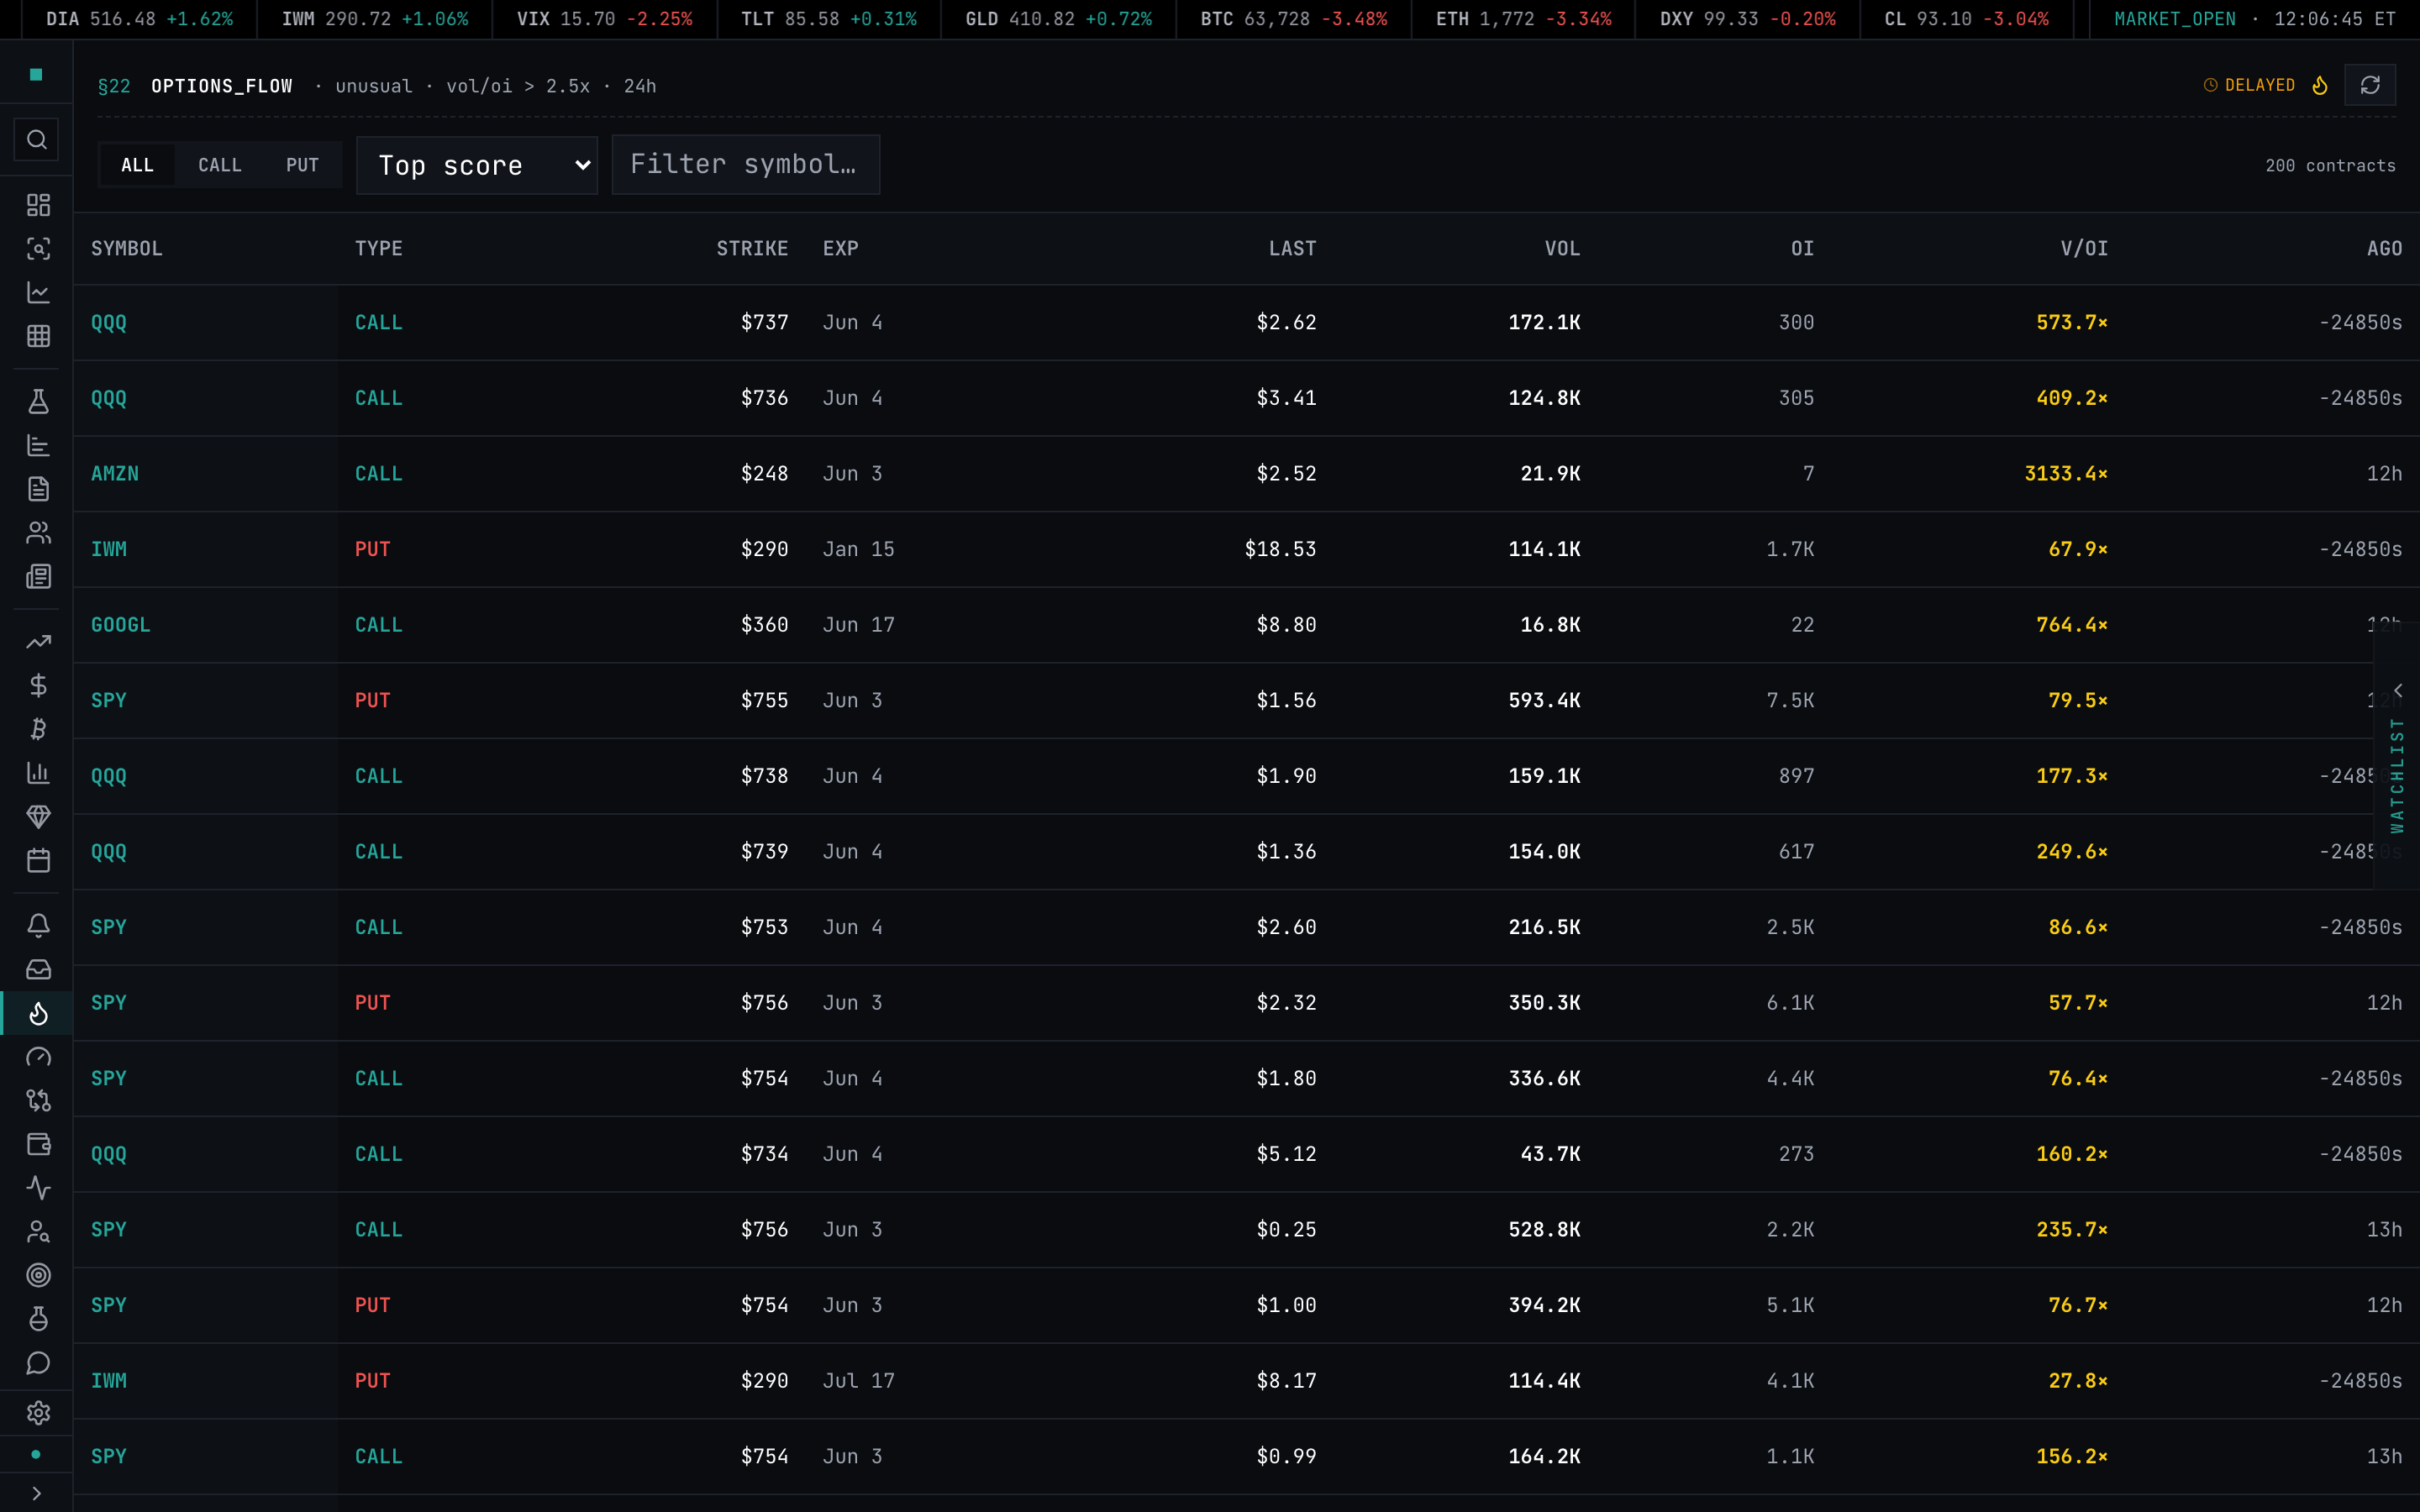The height and width of the screenshot is (1512, 2420).
Task: Open the target bullseye icon
Action: point(38,1275)
